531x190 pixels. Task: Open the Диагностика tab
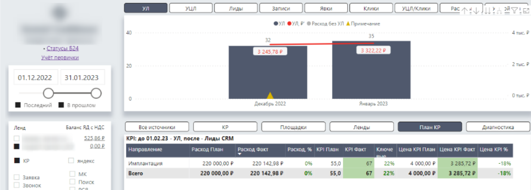(x=498, y=127)
